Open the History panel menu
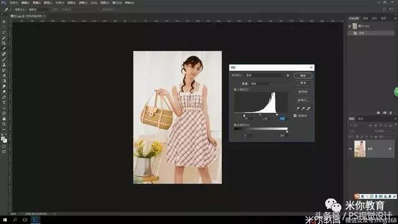 click(396, 18)
